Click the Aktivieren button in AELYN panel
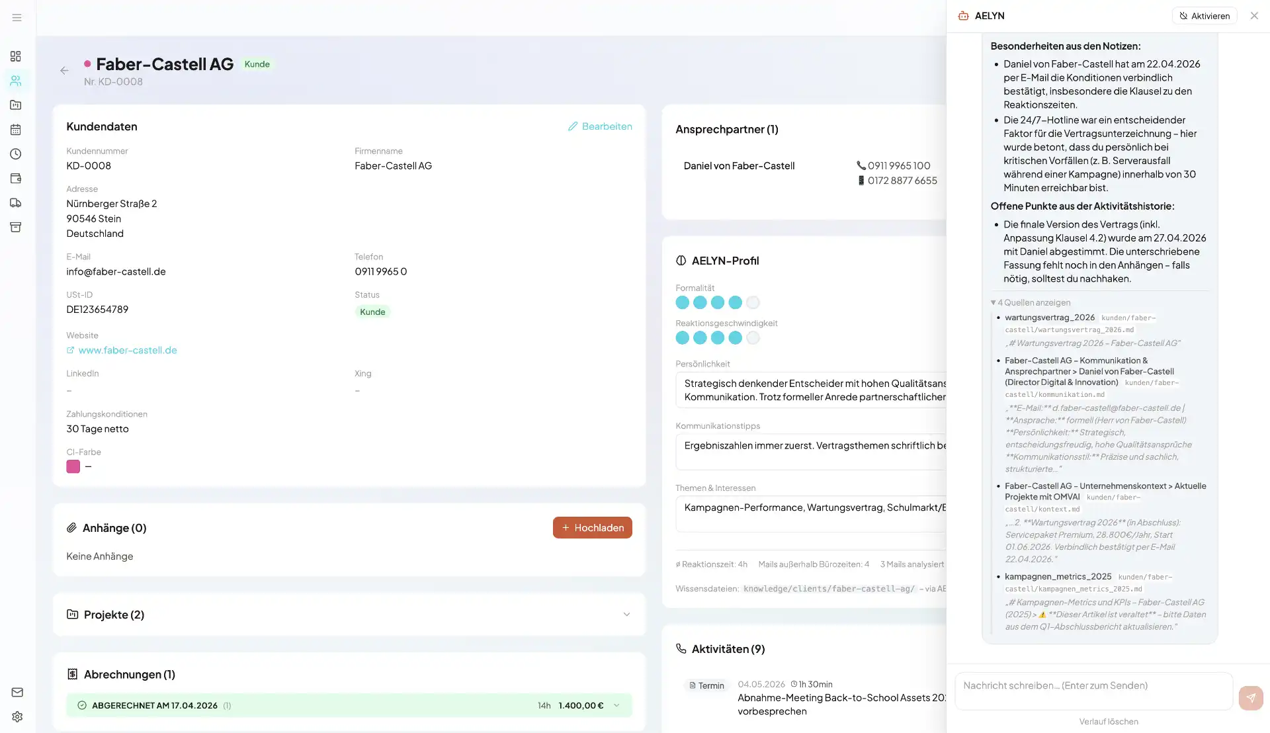Viewport: 1270px width, 733px height. (1205, 16)
